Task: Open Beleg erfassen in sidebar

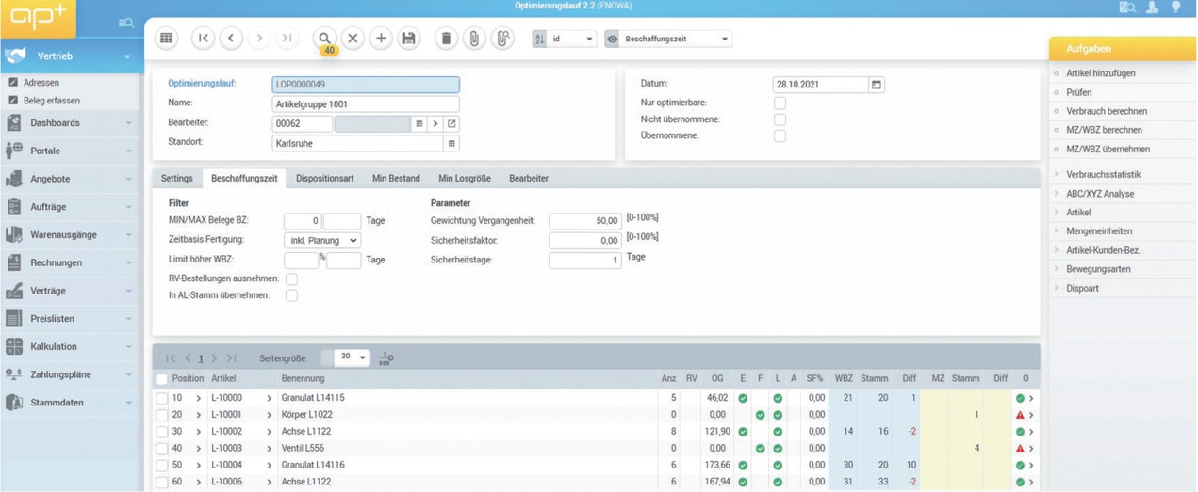Action: pyautogui.click(x=52, y=101)
